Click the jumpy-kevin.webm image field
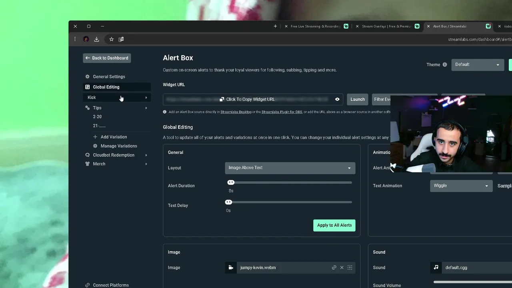The image size is (512, 288). pos(290,268)
